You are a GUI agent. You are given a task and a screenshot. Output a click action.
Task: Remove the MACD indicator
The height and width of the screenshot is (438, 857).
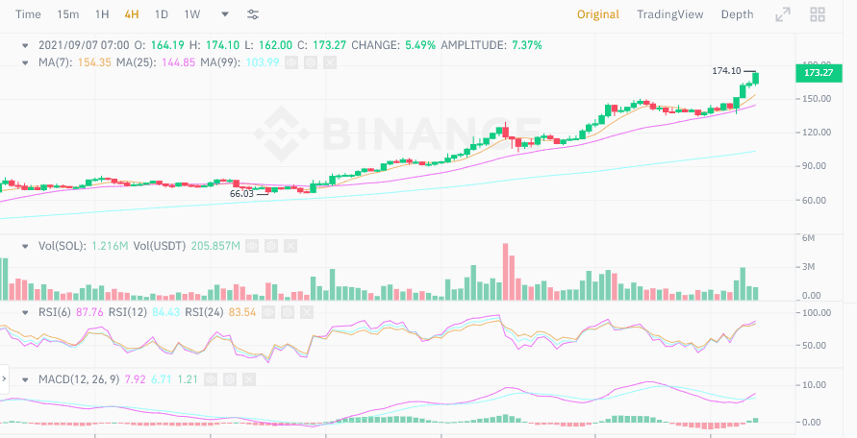click(x=249, y=379)
